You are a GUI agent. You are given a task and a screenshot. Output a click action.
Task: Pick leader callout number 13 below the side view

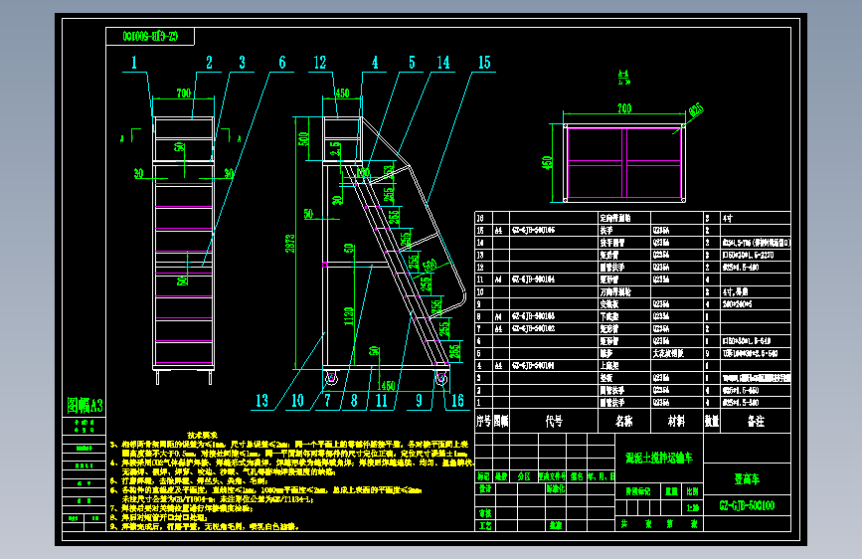tap(262, 401)
